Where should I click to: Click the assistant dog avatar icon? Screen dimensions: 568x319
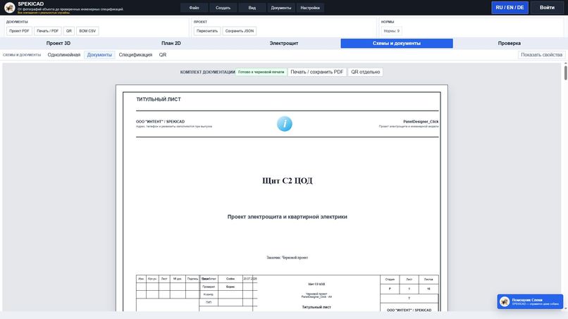point(505,301)
